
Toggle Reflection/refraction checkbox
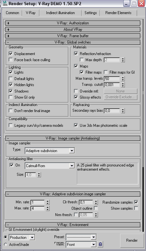(x=76, y=54)
